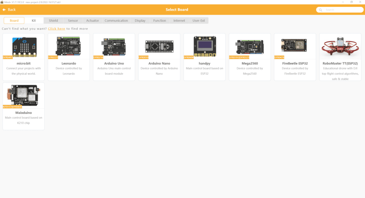This screenshot has height=198, width=365.
Task: Minimize the Mind+ window
Action: 343,2
